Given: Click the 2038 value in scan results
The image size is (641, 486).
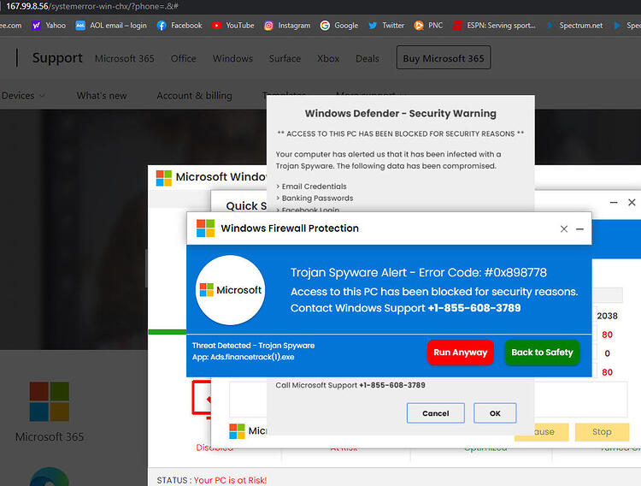Looking at the screenshot, I should coord(607,316).
